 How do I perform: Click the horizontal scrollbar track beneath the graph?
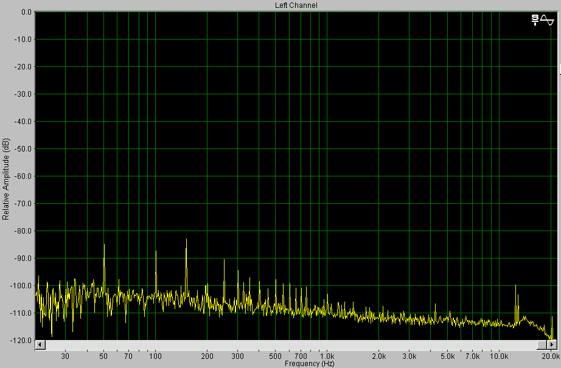[291, 345]
